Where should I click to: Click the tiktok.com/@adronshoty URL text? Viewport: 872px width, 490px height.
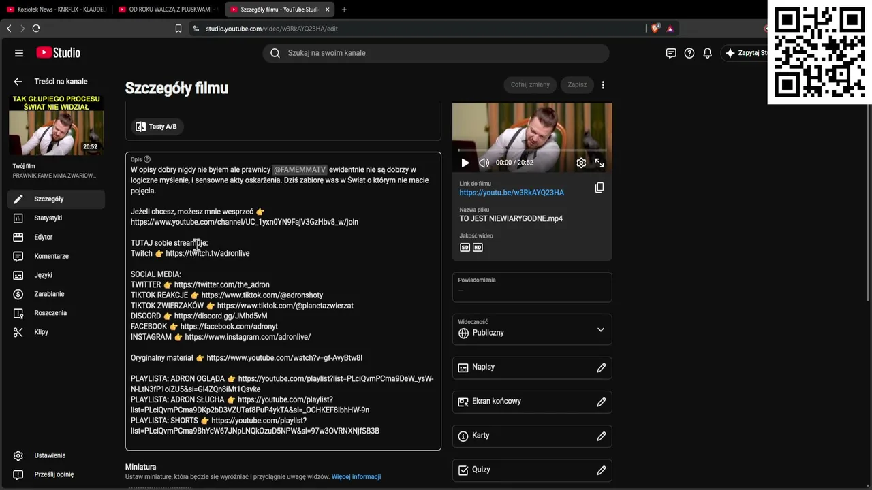click(262, 295)
